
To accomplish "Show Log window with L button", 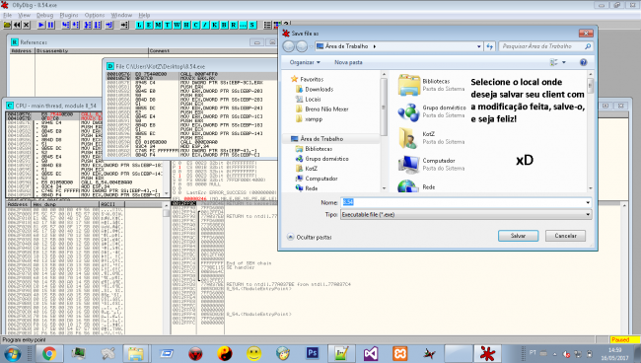I will [x=139, y=25].
